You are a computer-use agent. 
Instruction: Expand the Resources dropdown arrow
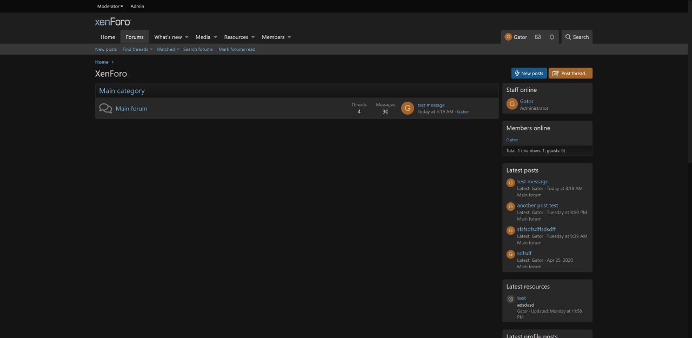(x=252, y=37)
